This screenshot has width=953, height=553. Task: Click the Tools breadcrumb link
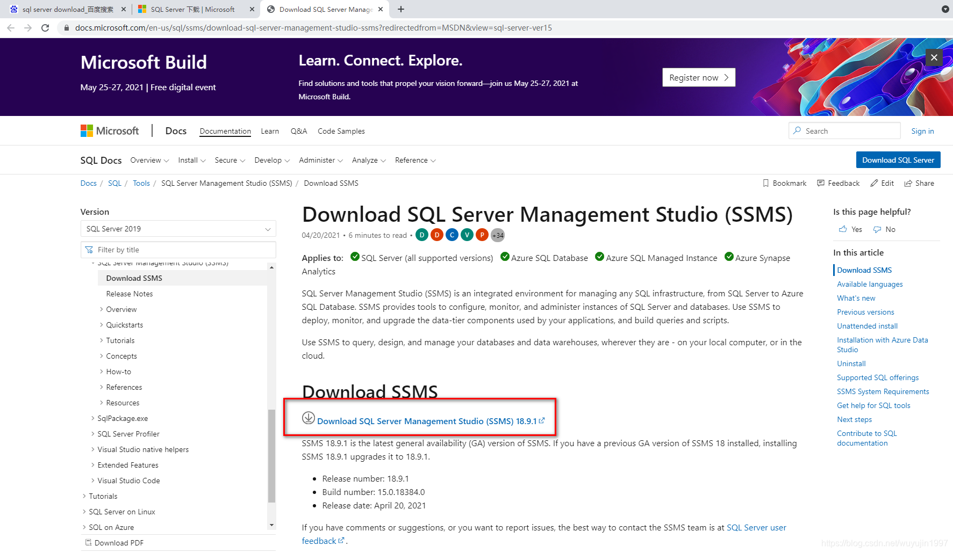141,183
